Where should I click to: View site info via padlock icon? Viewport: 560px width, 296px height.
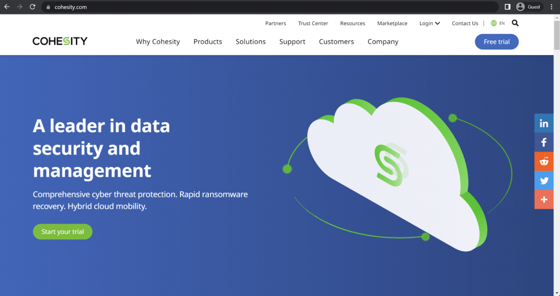coord(49,7)
